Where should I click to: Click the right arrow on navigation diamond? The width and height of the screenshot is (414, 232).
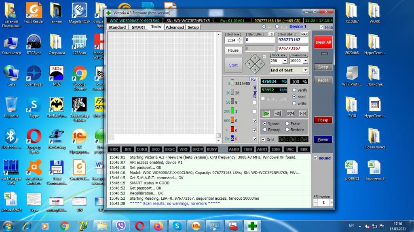261,63
